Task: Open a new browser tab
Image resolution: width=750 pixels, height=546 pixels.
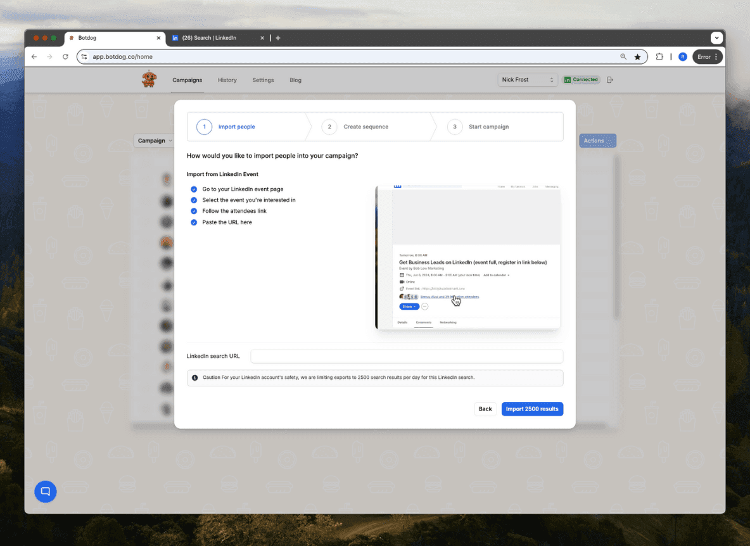Action: point(278,38)
